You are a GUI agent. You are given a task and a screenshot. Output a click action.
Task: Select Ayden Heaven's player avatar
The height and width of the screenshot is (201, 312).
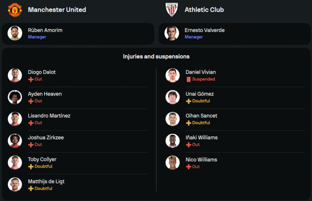[x=15, y=97]
